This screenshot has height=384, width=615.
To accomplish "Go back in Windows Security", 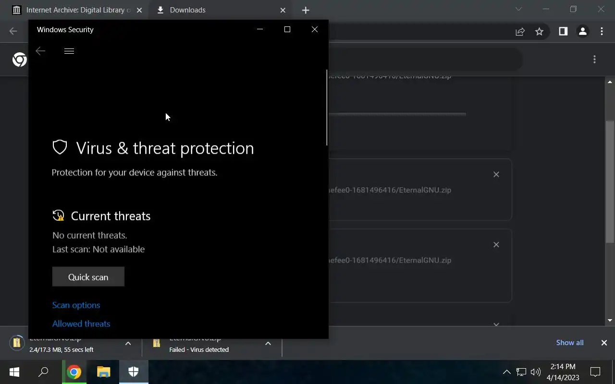I will (40, 51).
